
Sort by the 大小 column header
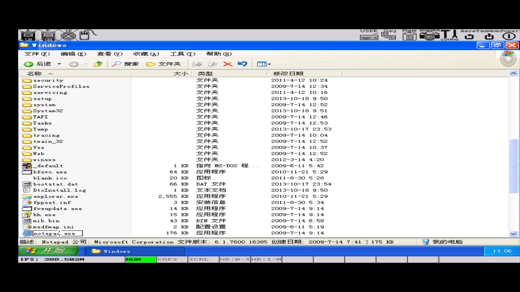(162, 74)
